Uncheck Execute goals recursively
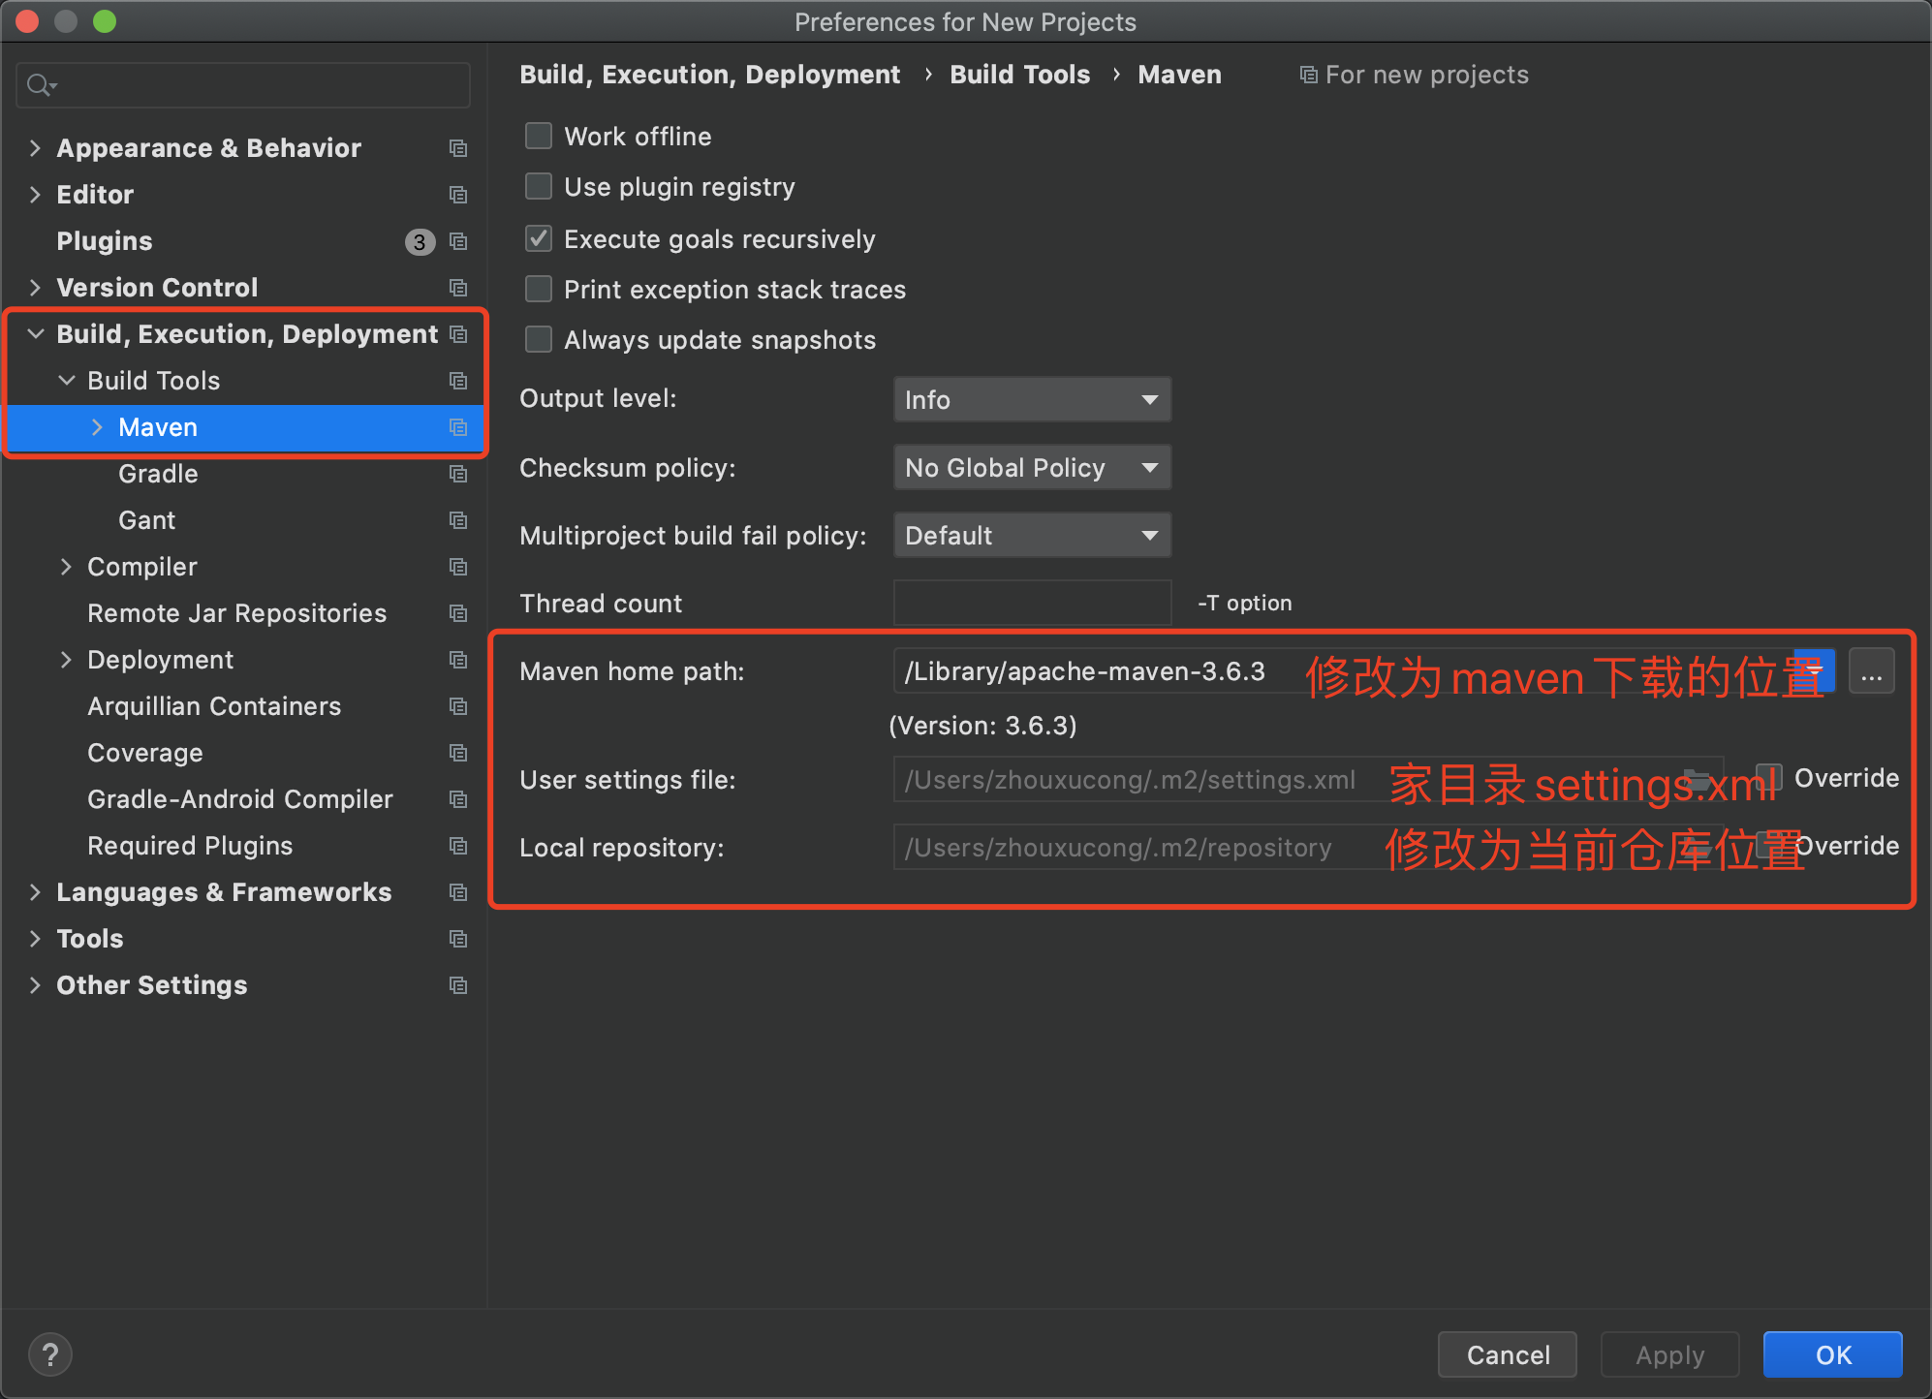 [539, 238]
